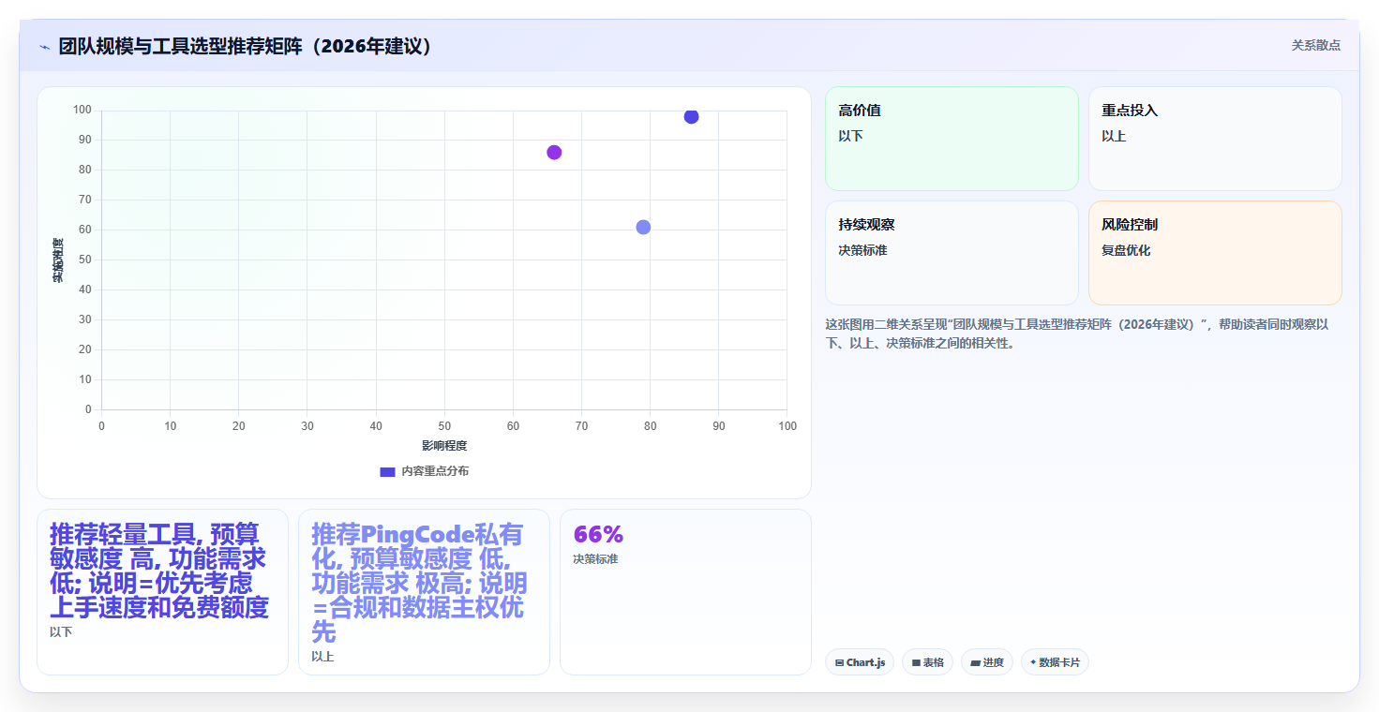Click the 进度 tag chip
The height and width of the screenshot is (712, 1379).
point(987,662)
